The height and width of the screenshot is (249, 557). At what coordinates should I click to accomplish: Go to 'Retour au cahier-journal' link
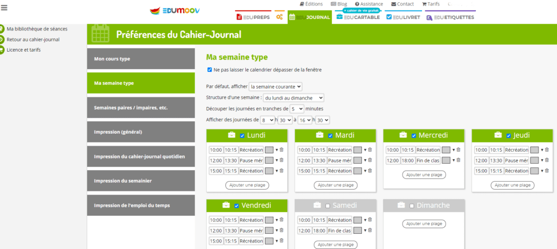33,39
